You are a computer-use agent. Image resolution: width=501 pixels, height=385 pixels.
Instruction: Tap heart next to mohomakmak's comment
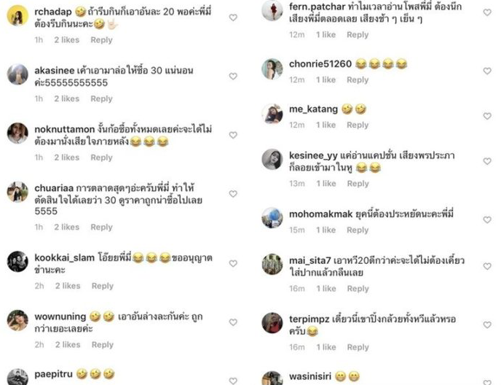click(x=487, y=220)
